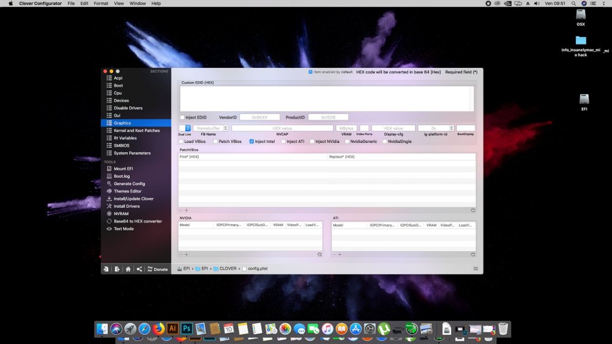Enable the Patch VBios checkbox
612x344 pixels.
click(x=215, y=141)
